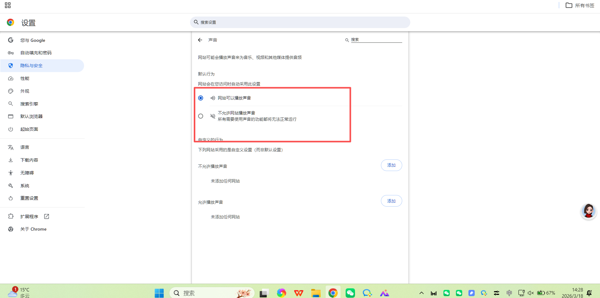The height and width of the screenshot is (298, 600).
Task: Click the 中 input method indicator
Action: point(509,293)
